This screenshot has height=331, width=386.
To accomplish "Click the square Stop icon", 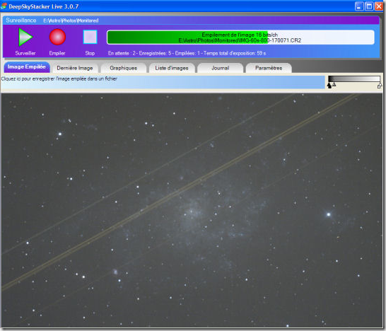I will (90, 37).
